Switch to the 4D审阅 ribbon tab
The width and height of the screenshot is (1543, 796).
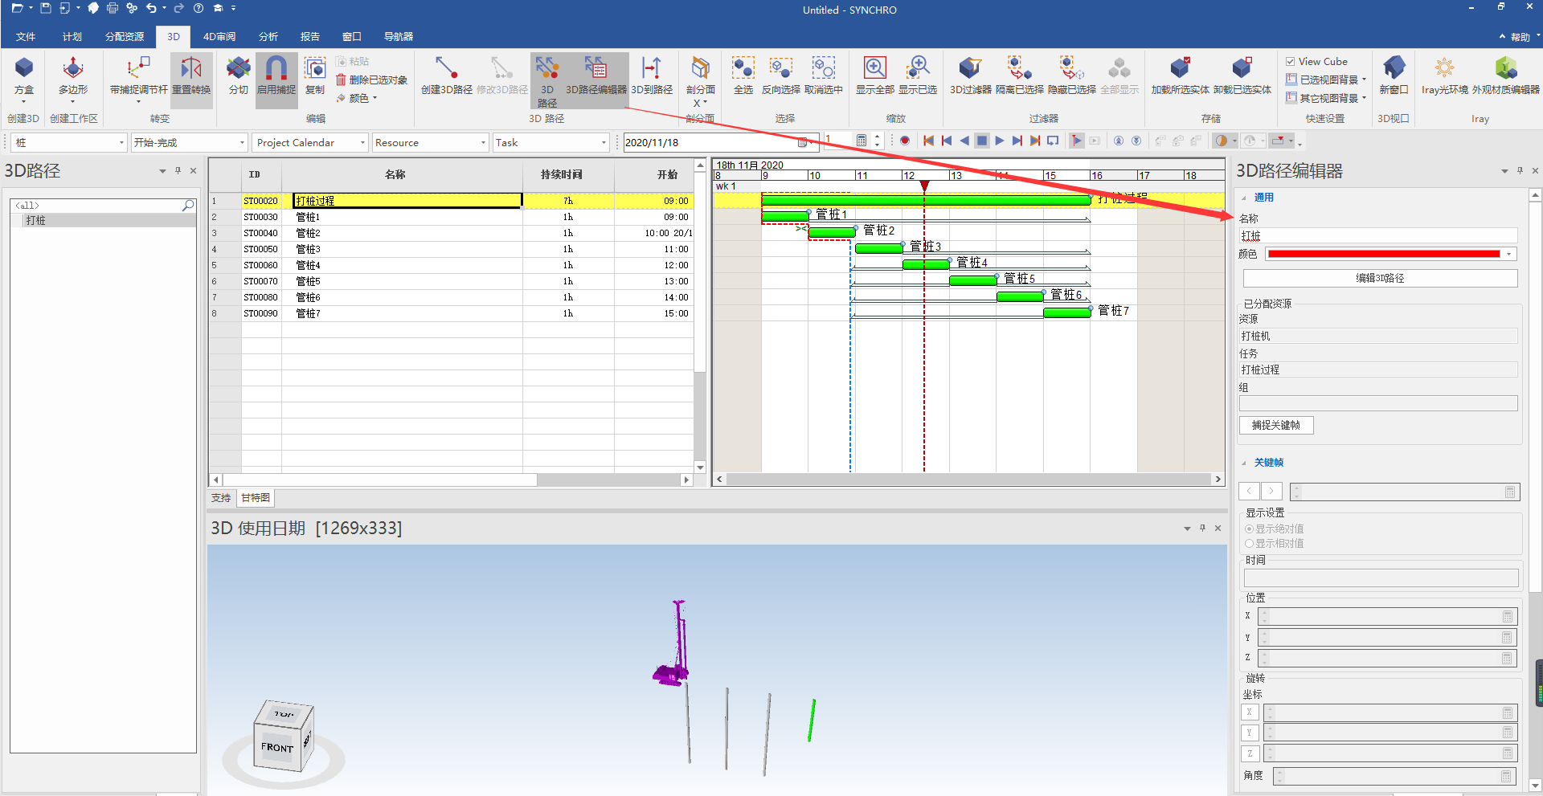point(219,37)
